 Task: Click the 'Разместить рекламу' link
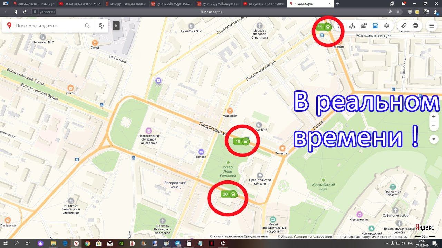[392, 236]
